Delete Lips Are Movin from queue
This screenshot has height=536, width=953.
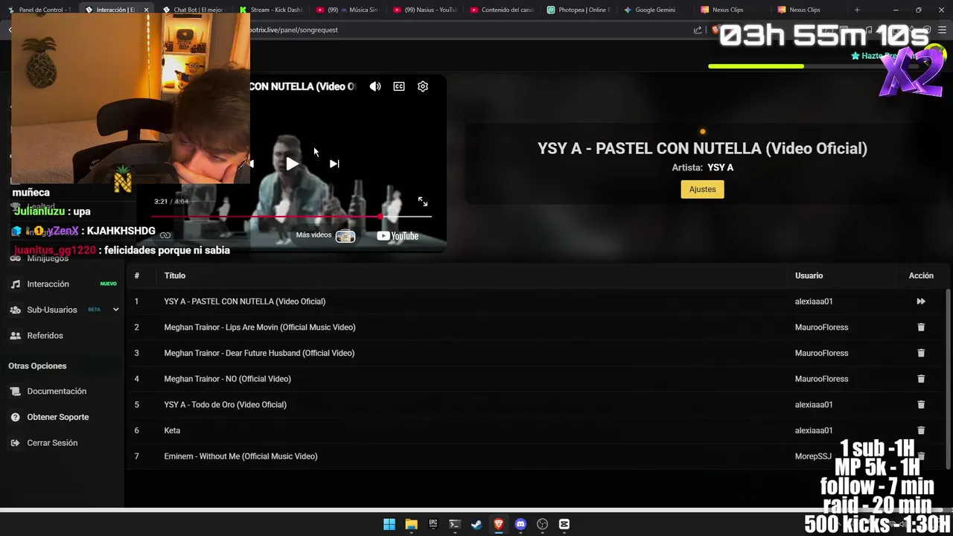(921, 328)
